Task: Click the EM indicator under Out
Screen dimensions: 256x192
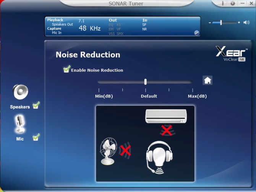Action: 111,29
